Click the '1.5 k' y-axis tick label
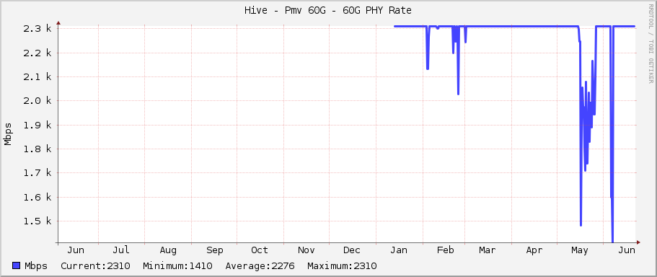Image resolution: width=657 pixels, height=277 pixels. (37, 221)
